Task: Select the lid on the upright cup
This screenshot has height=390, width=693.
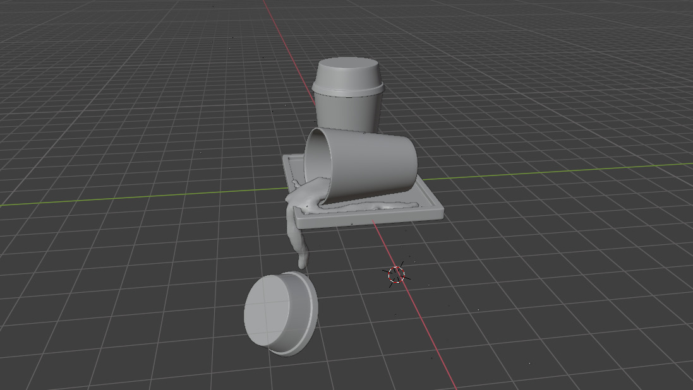Action: (348, 76)
